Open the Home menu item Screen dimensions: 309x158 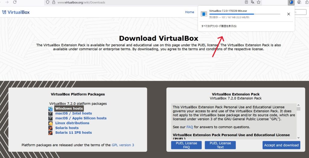pyautogui.click(x=190, y=12)
